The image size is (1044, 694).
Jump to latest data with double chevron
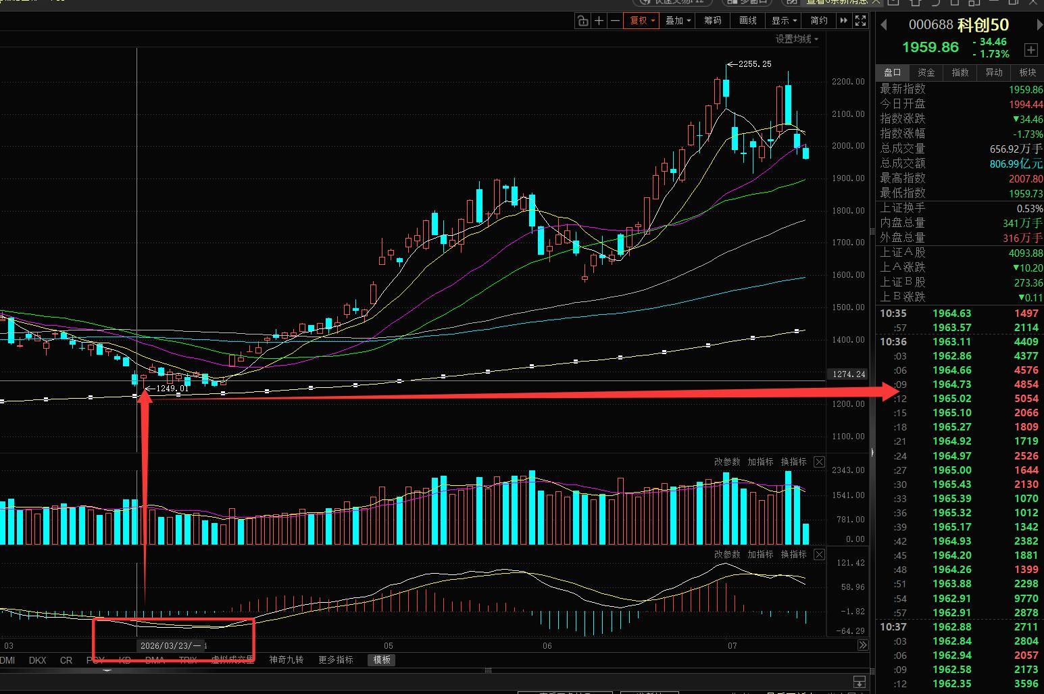863,645
